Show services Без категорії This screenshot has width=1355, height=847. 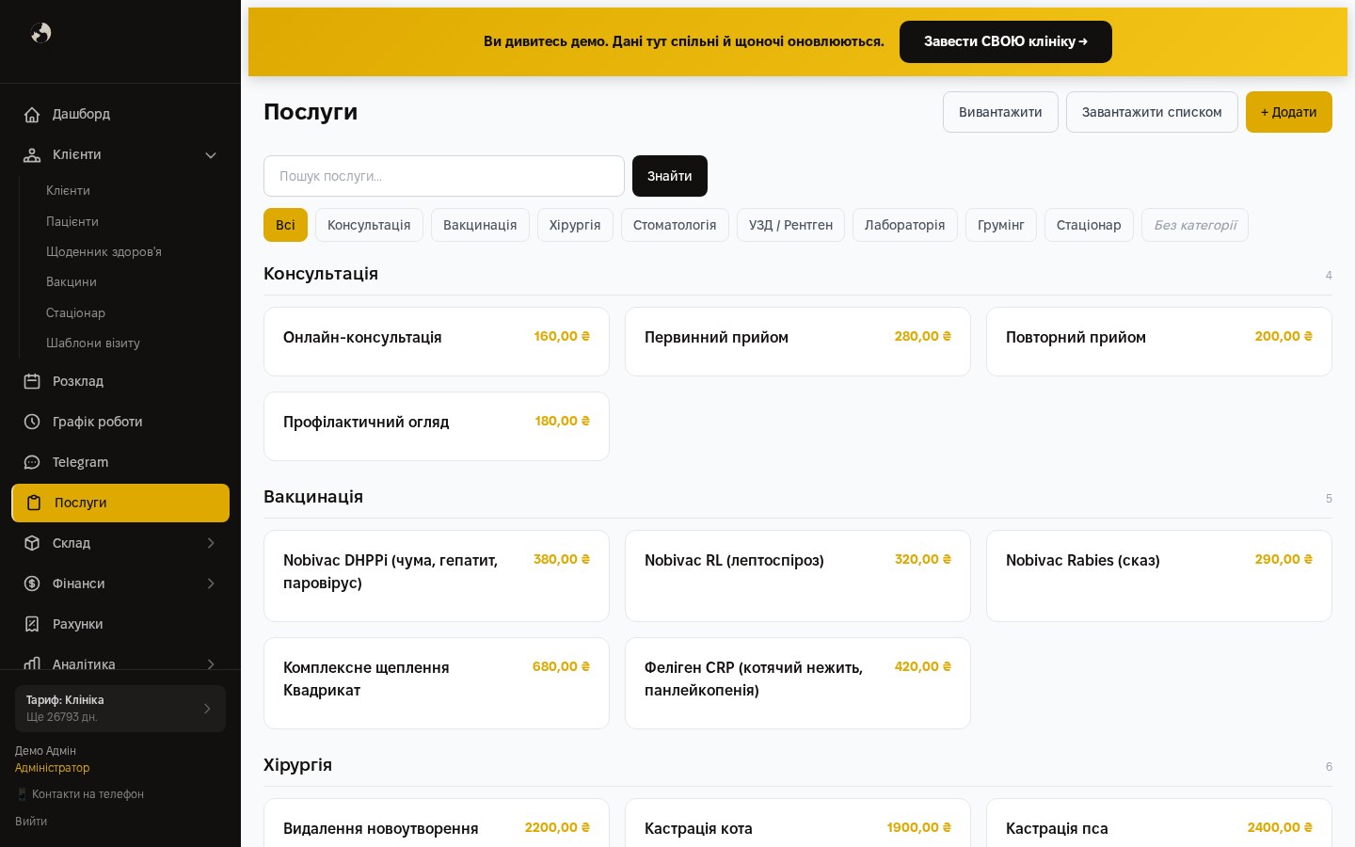1195,225
